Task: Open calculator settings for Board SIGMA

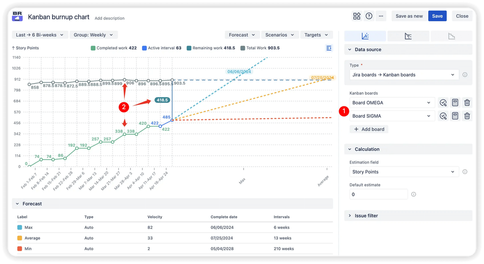Action: point(455,116)
